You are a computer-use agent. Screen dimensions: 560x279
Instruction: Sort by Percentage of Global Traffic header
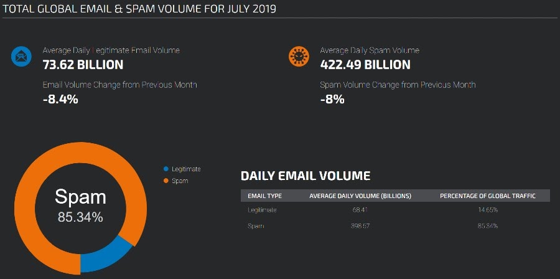(487, 196)
